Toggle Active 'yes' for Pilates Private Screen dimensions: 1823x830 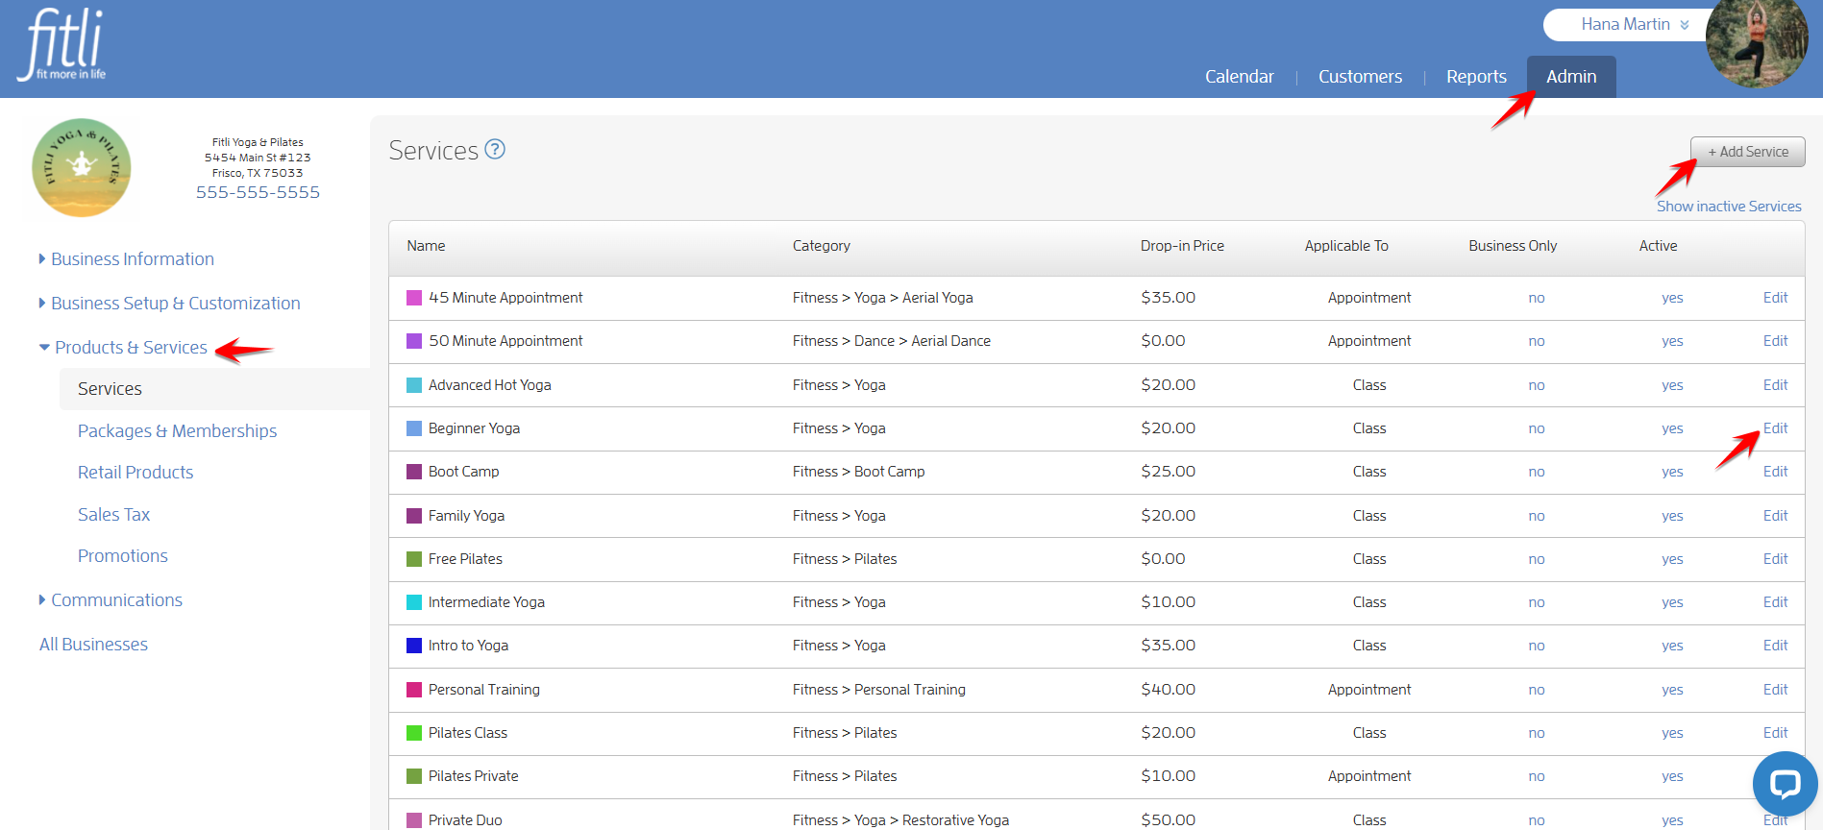click(x=1672, y=776)
